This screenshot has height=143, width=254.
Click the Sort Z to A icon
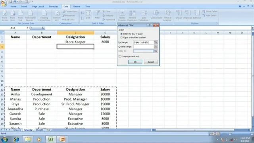tap(82, 18)
